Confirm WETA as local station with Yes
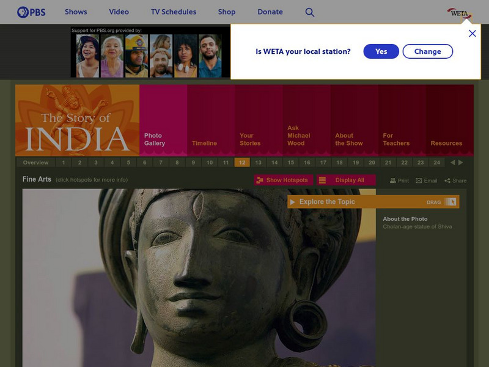The height and width of the screenshot is (367, 489). click(381, 51)
